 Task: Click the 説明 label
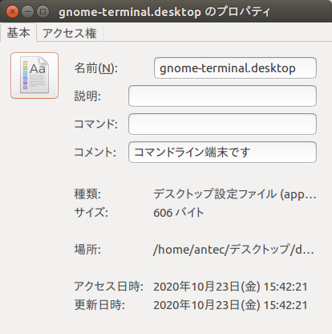87,96
